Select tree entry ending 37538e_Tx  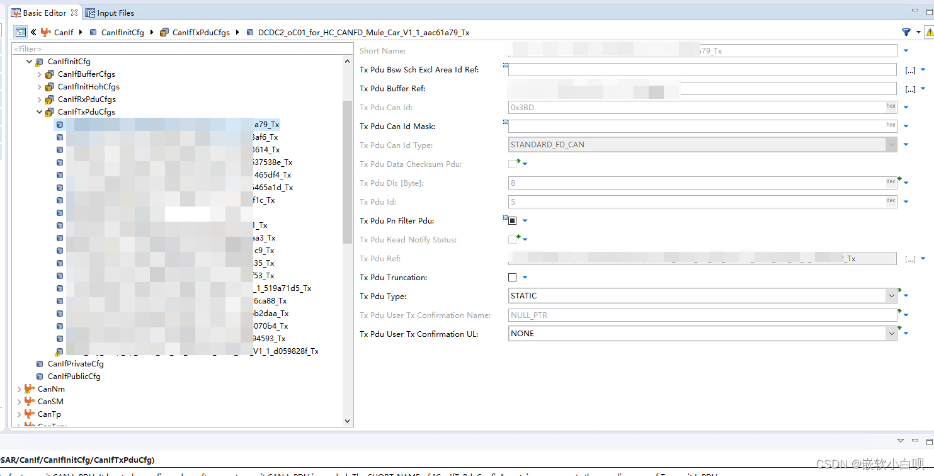(173, 162)
